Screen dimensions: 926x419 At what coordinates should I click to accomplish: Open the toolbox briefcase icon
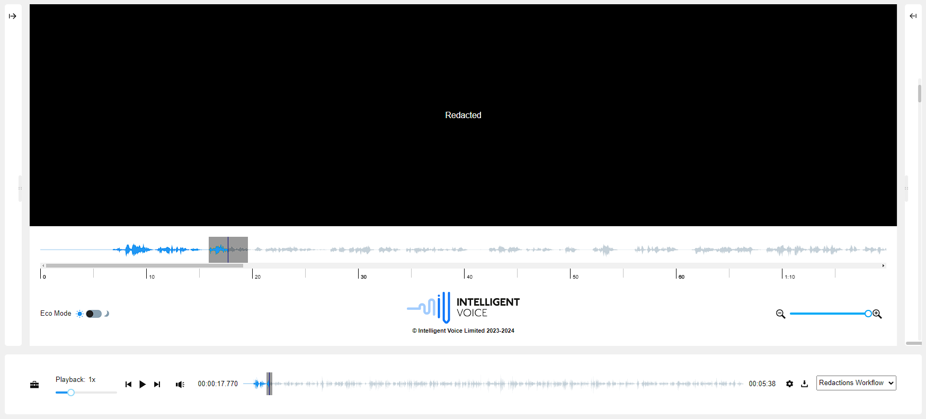tap(34, 385)
